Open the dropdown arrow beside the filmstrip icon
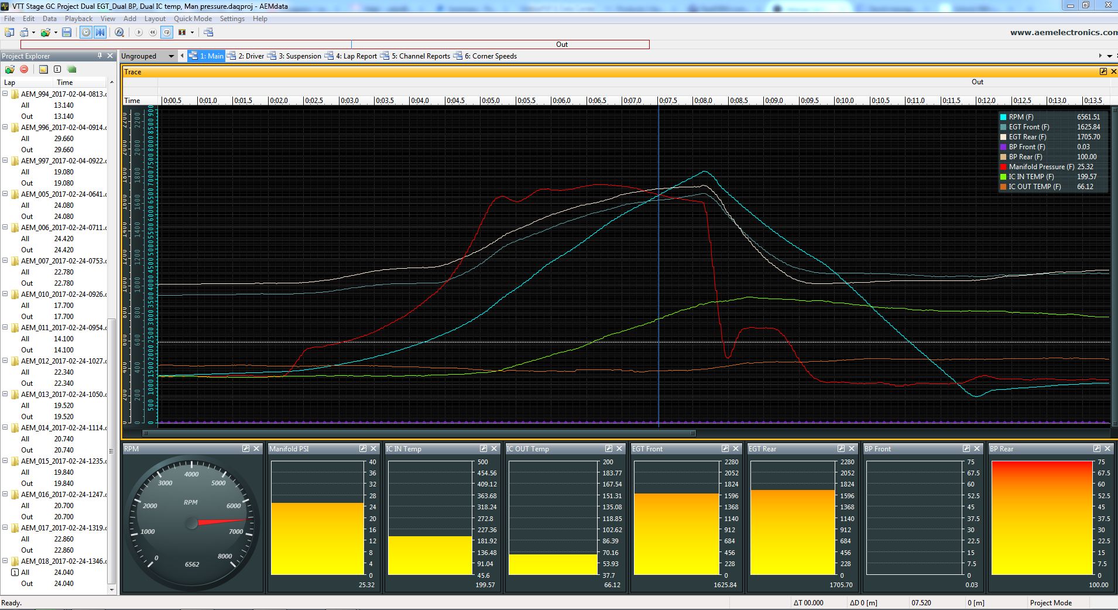1118x610 pixels. coord(192,33)
